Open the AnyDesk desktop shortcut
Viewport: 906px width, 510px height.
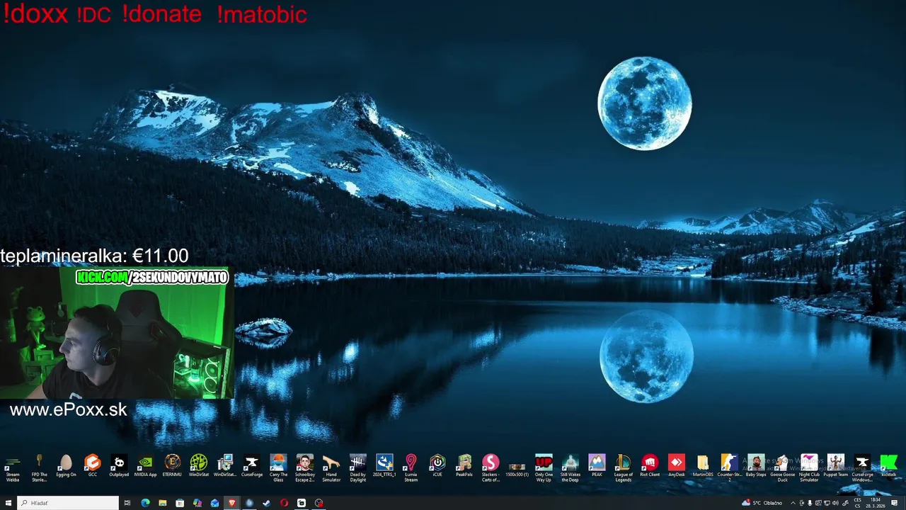coord(677,467)
